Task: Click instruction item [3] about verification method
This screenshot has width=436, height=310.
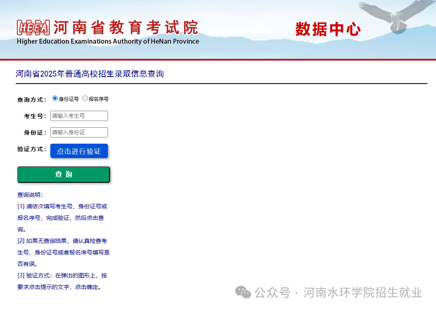Action: pyautogui.click(x=62, y=275)
